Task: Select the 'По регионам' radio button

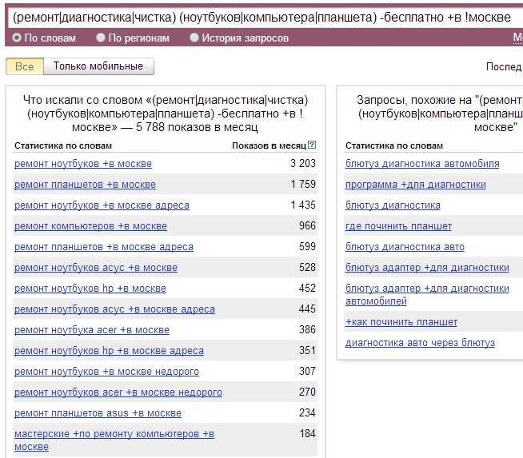Action: pos(101,38)
